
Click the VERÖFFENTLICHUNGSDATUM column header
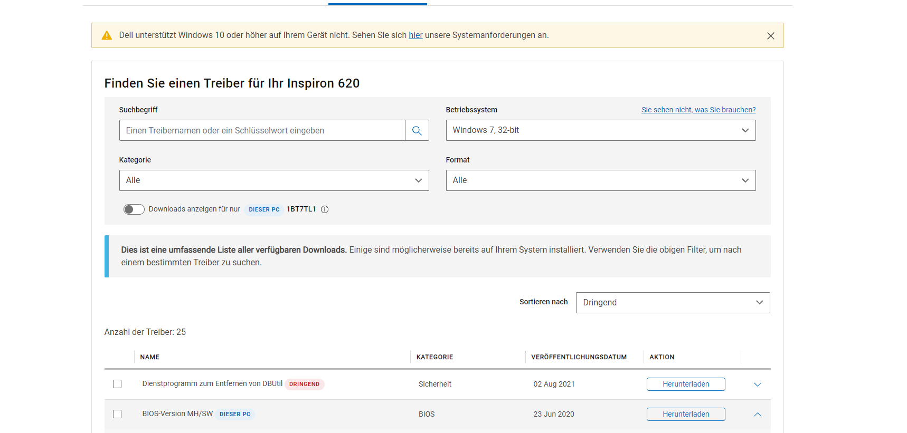[x=579, y=357]
